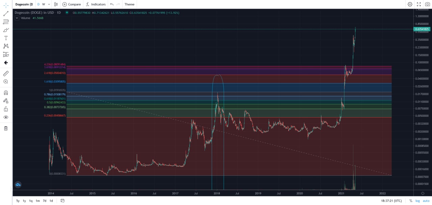The image size is (432, 205).
Task: Activate the ruler measure tool
Action: (6, 73)
